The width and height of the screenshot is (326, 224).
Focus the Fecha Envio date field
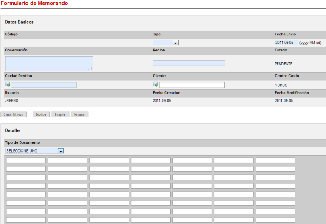pos(286,43)
